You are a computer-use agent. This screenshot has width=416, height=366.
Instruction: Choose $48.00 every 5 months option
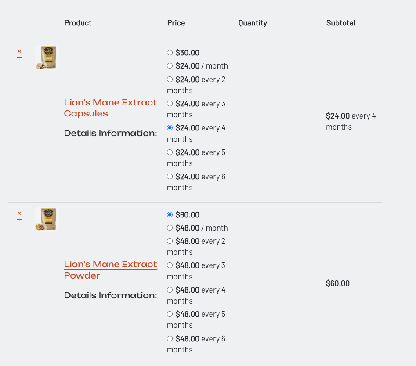pyautogui.click(x=170, y=314)
